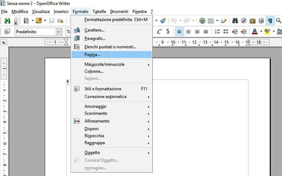The height and width of the screenshot is (176, 282).
Task: Select Formattazione predefinita entry
Action: tap(112, 20)
